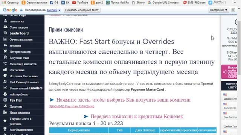Click the Прием комиссии heading
This screenshot has height=135, width=241.
pyautogui.click(x=66, y=30)
